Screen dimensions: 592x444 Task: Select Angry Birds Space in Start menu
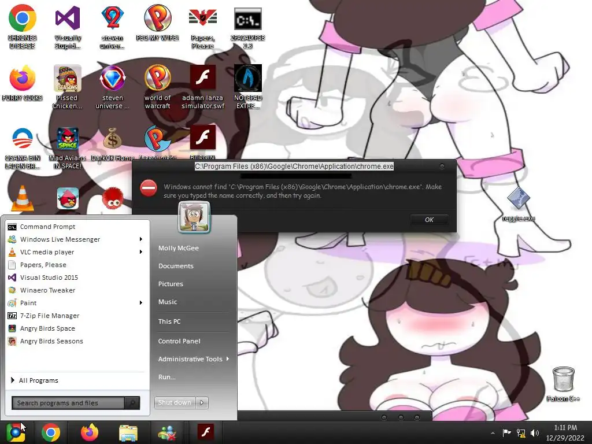click(x=78, y=328)
